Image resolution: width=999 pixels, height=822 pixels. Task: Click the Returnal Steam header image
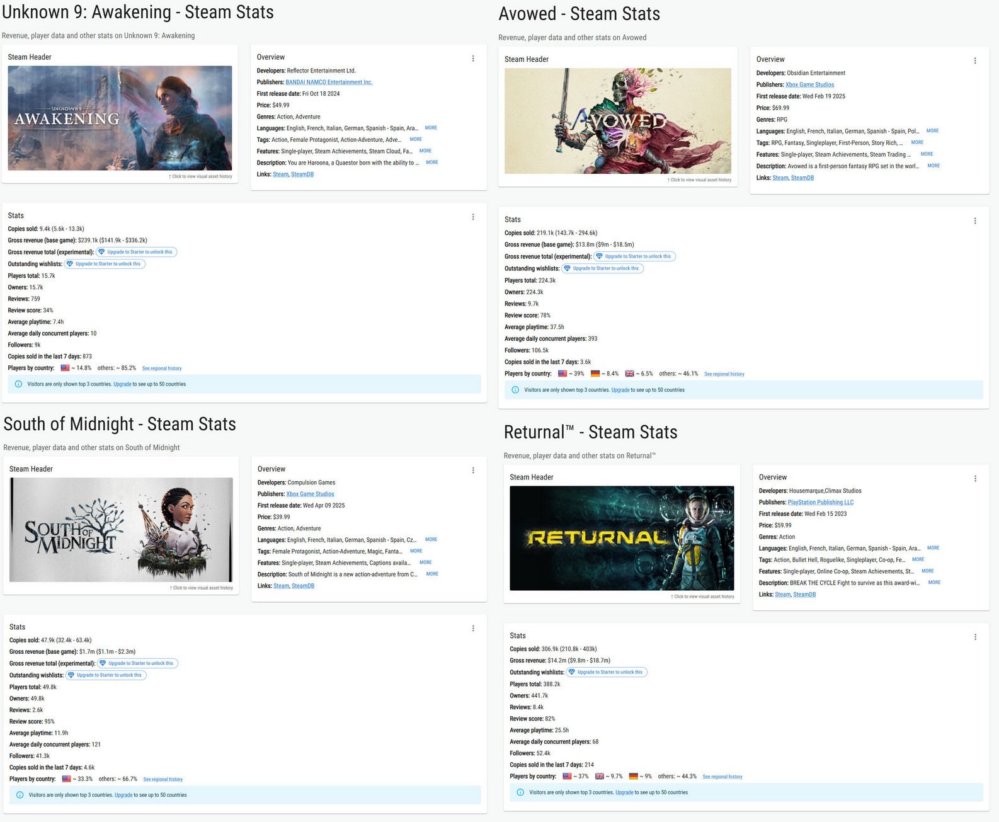point(622,538)
